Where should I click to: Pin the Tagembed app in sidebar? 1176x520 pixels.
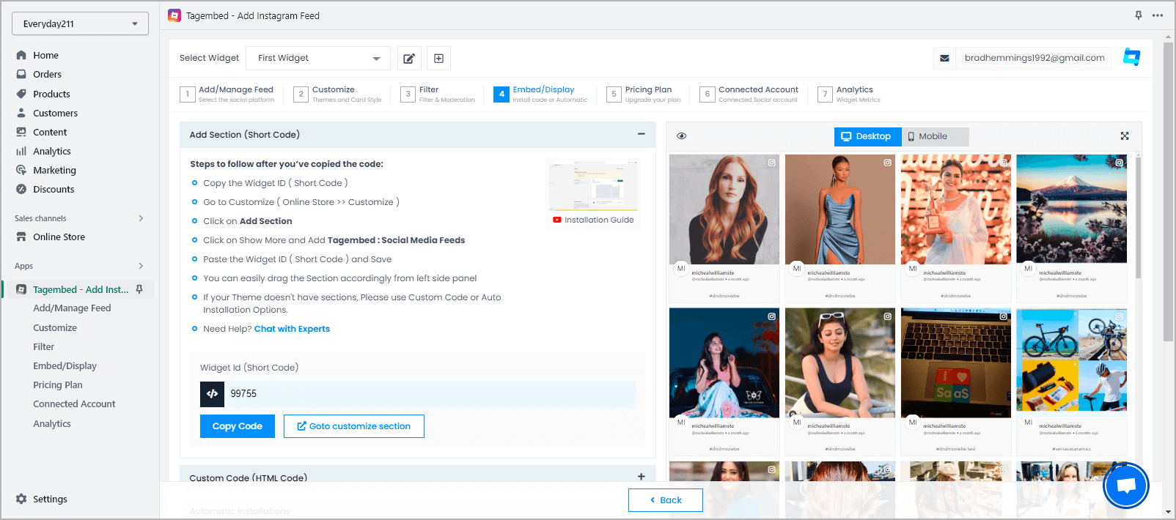pyautogui.click(x=139, y=289)
